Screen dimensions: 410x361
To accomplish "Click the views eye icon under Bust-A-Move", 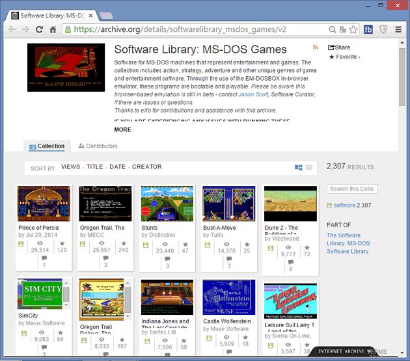I will click(226, 244).
